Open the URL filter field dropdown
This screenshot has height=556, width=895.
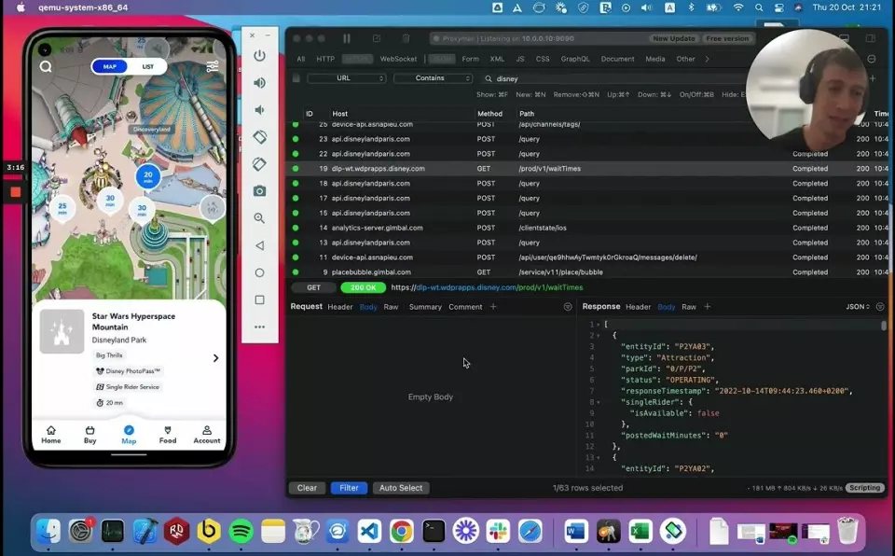click(346, 78)
